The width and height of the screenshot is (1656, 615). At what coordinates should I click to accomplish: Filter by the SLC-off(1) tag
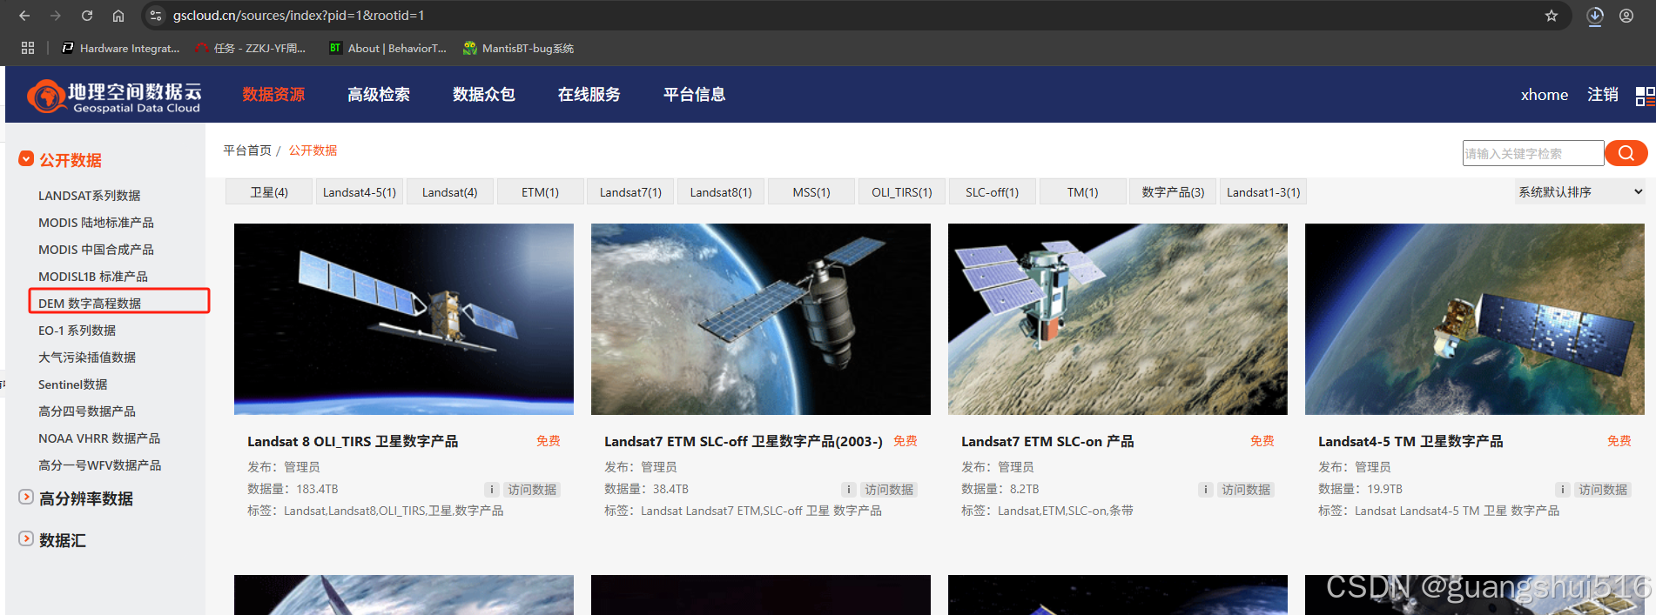(993, 192)
